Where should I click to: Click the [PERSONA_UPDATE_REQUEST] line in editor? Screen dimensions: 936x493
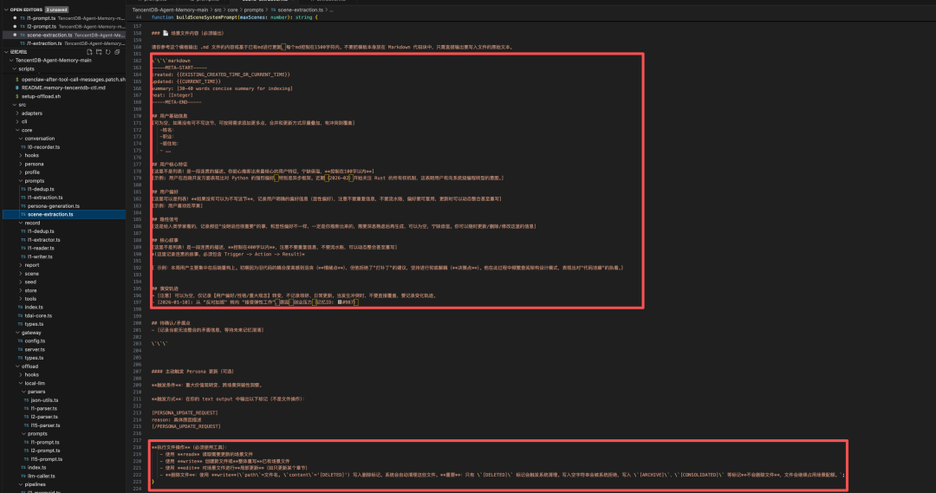click(x=185, y=413)
